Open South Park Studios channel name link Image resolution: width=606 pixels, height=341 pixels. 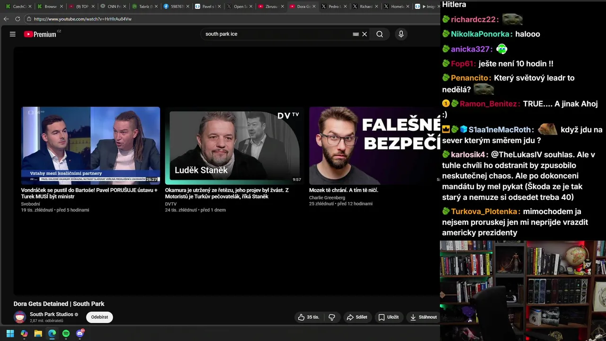click(51, 314)
